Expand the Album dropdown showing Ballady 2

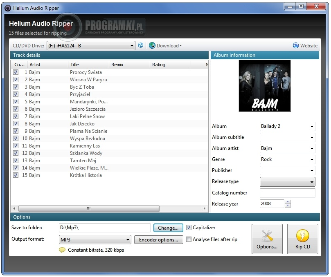pyautogui.click(x=312, y=127)
